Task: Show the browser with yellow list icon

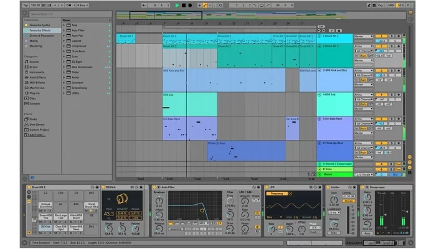Action: 410,13
